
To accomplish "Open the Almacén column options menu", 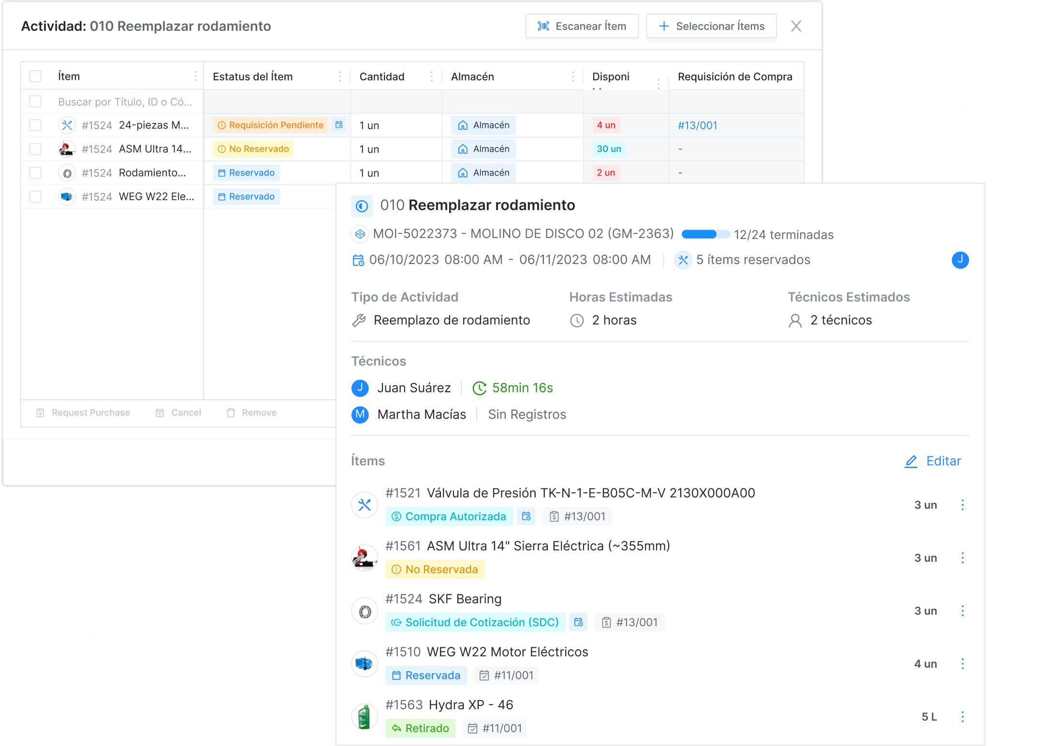I will click(573, 76).
